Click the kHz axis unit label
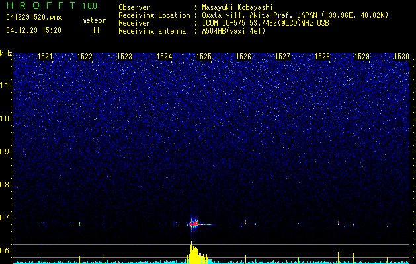416x264 pixels. (x=6, y=53)
